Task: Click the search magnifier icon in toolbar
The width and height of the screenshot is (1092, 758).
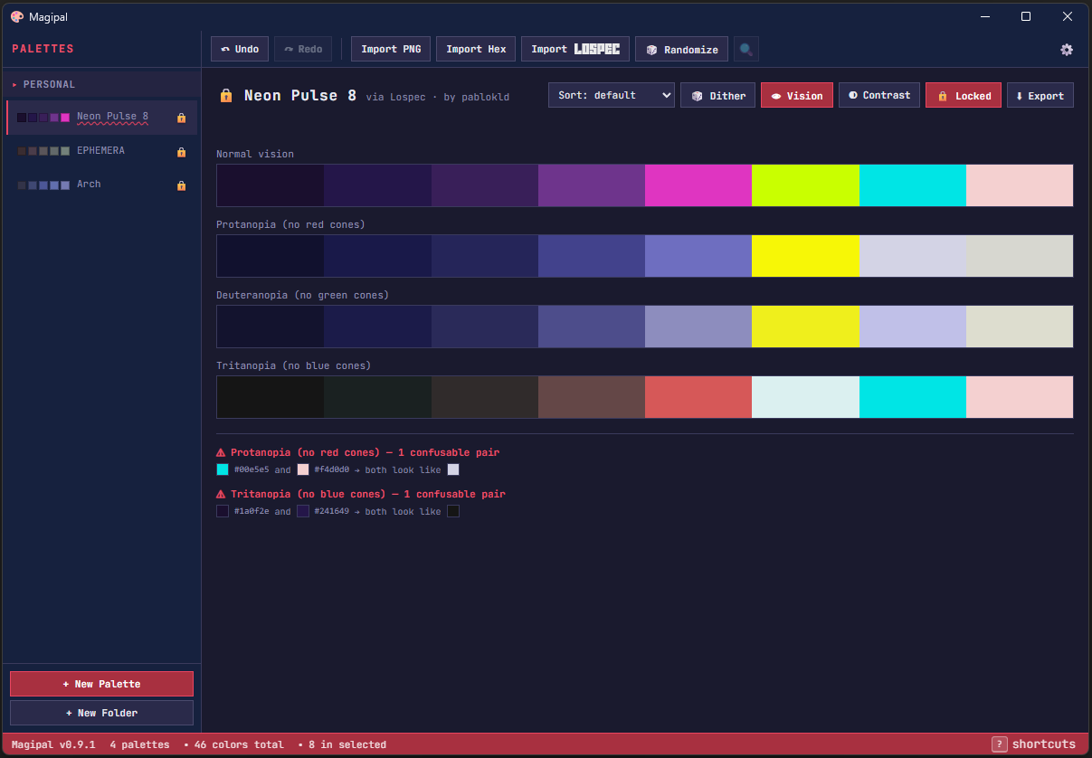Action: [746, 49]
